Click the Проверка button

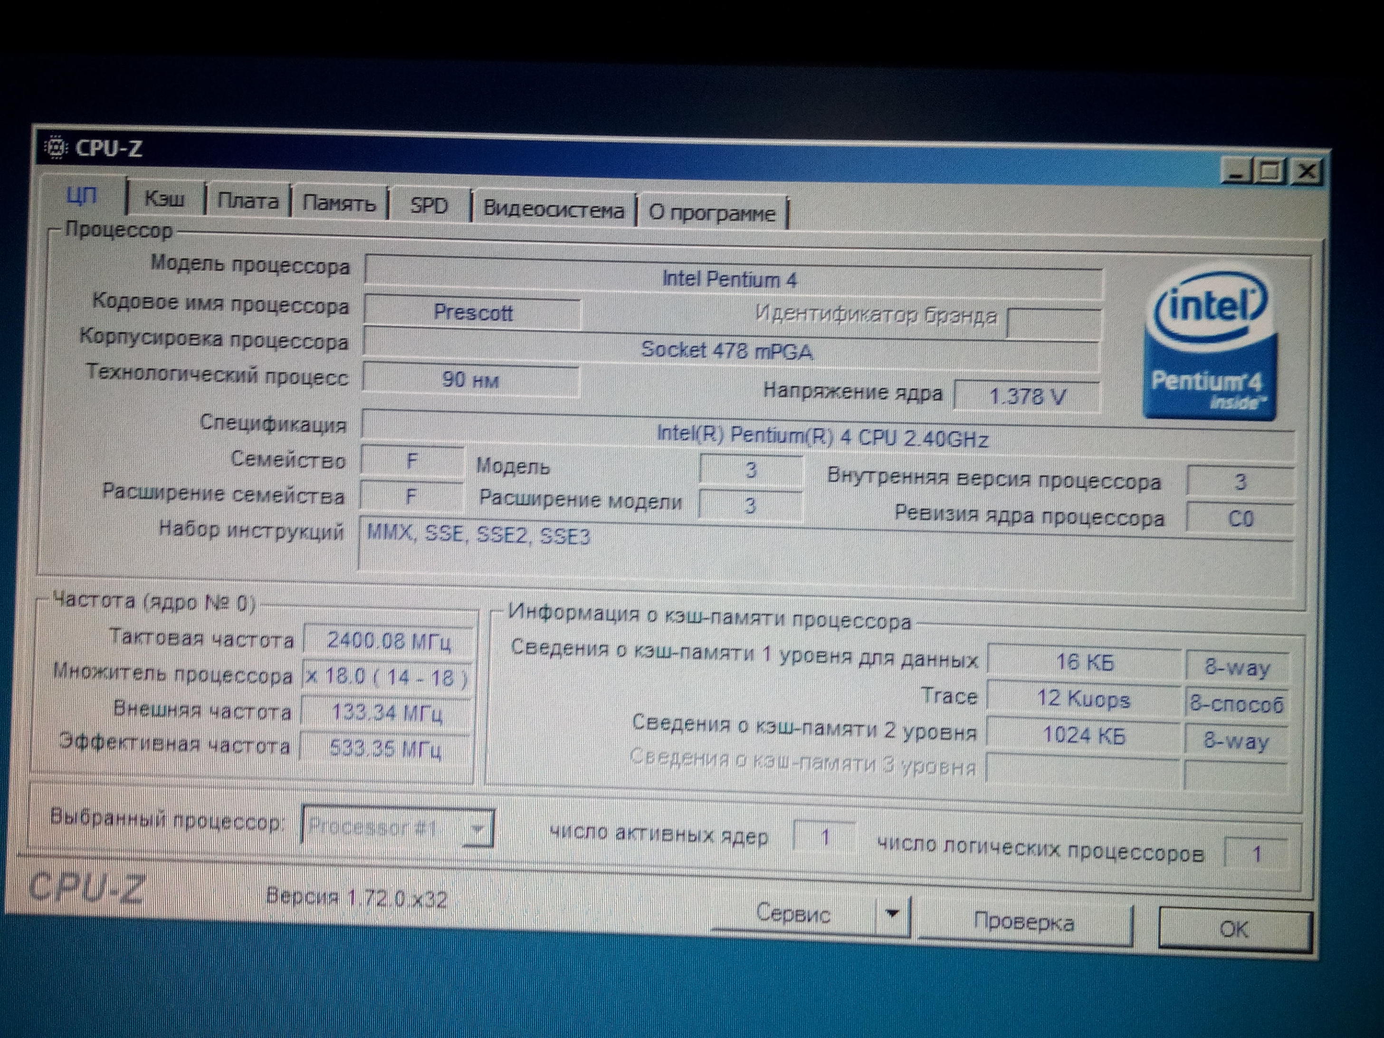point(1023,923)
